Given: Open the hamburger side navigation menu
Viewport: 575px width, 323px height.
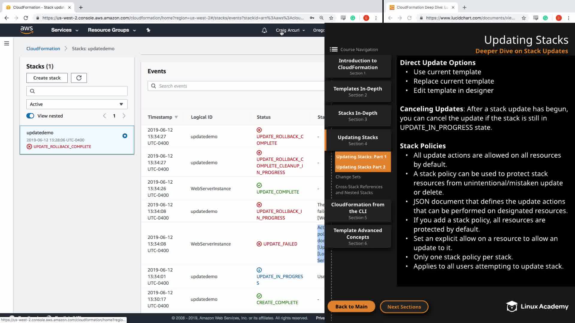Looking at the screenshot, I should [x=7, y=44].
